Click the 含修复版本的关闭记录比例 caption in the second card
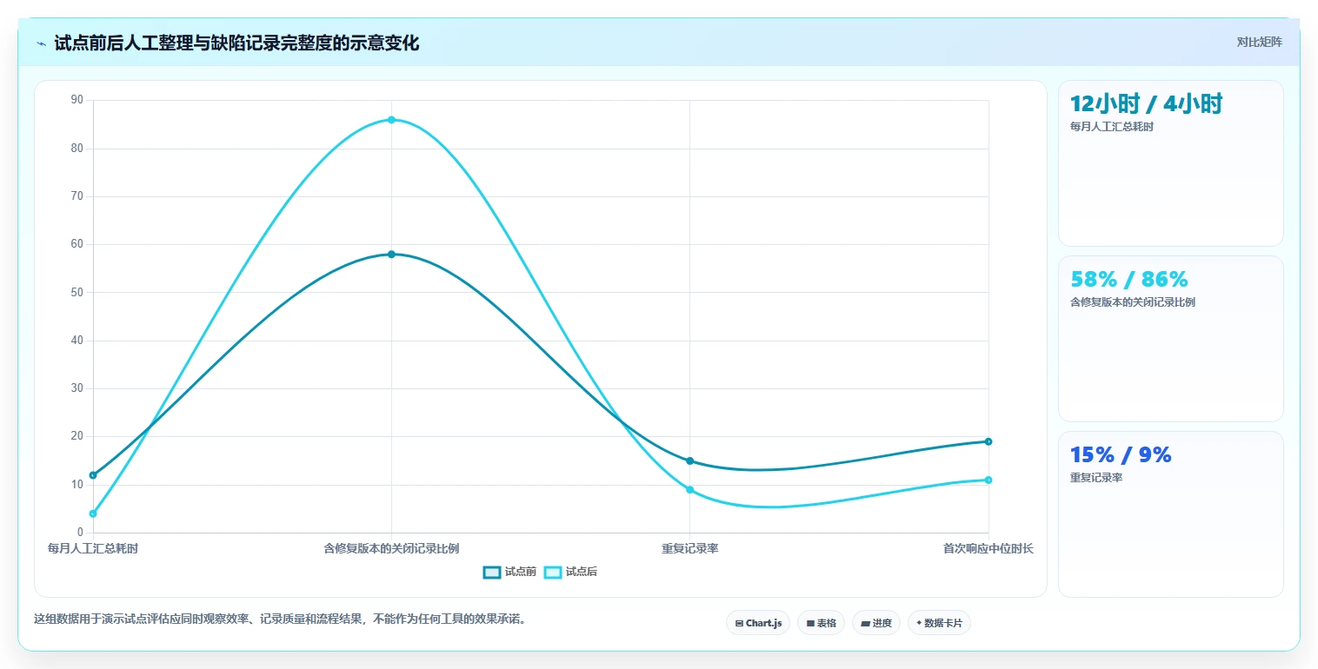1318x669 pixels. tap(1133, 302)
